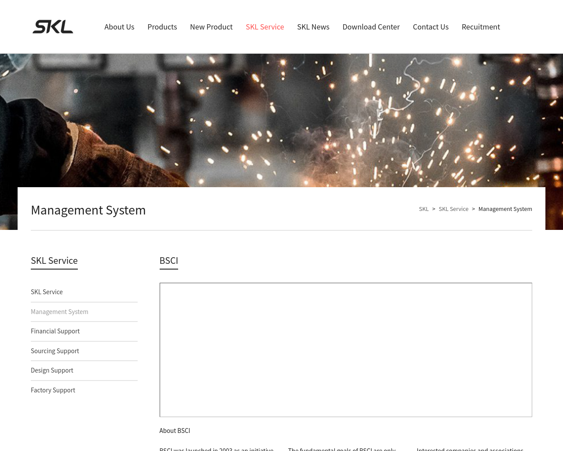This screenshot has width=563, height=451.
Task: Click SKL home link in breadcrumb
Action: tap(424, 209)
